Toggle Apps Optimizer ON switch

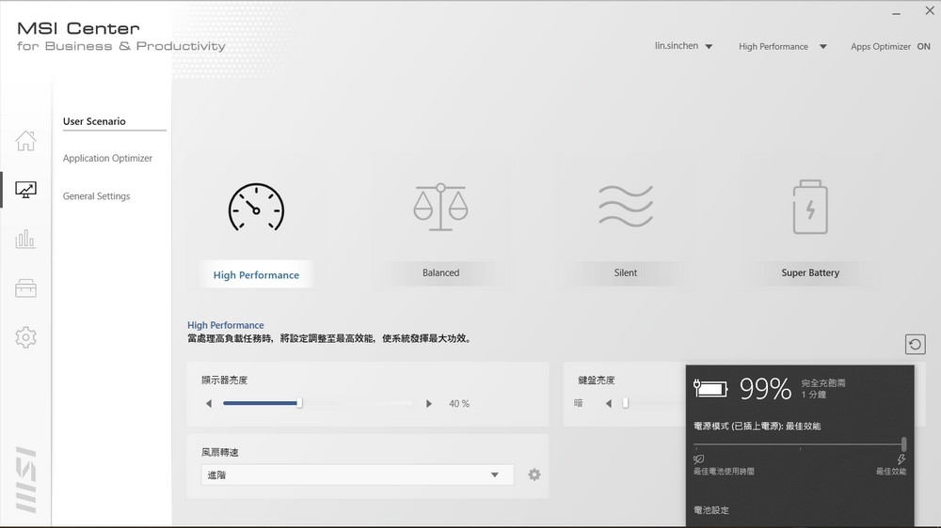pyautogui.click(x=924, y=47)
